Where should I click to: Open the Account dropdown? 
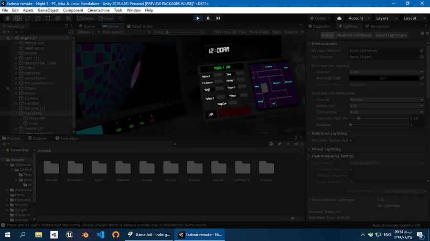pyautogui.click(x=359, y=18)
